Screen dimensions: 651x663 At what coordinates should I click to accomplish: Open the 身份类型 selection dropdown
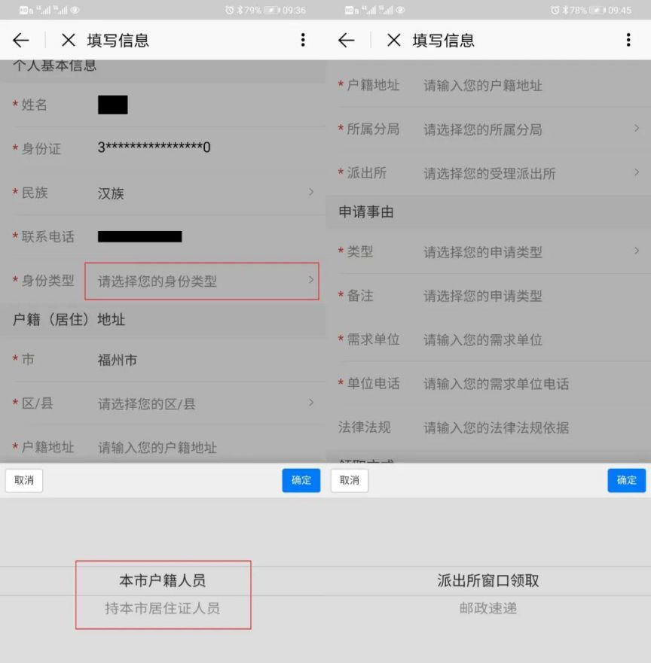(201, 281)
